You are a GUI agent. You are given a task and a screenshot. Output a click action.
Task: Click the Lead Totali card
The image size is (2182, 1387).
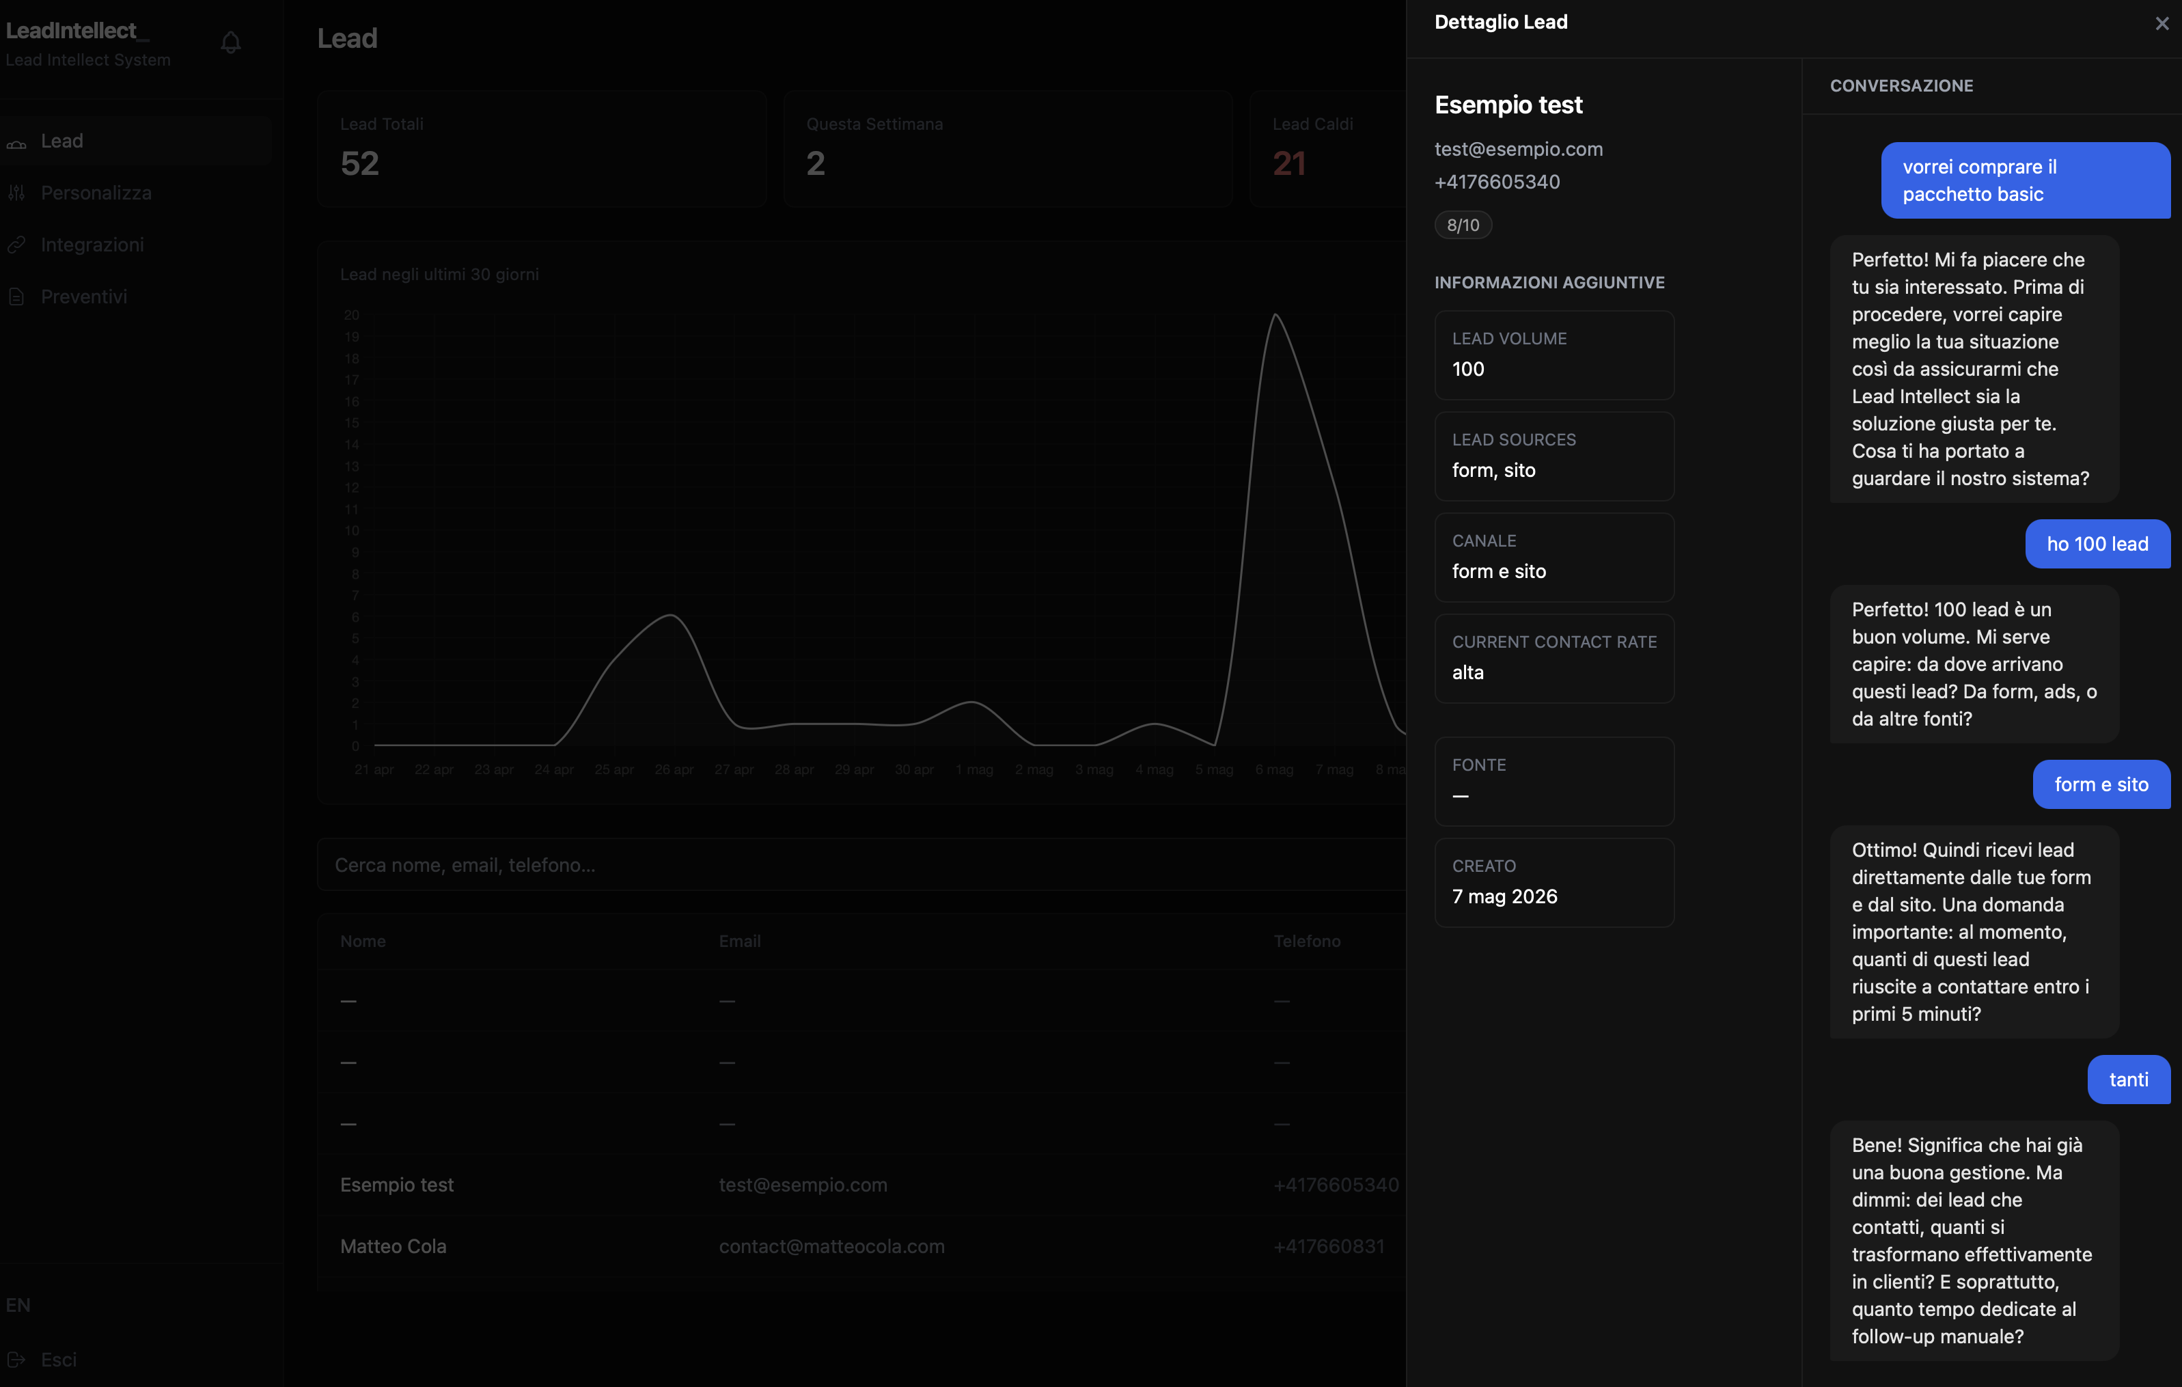[542, 149]
